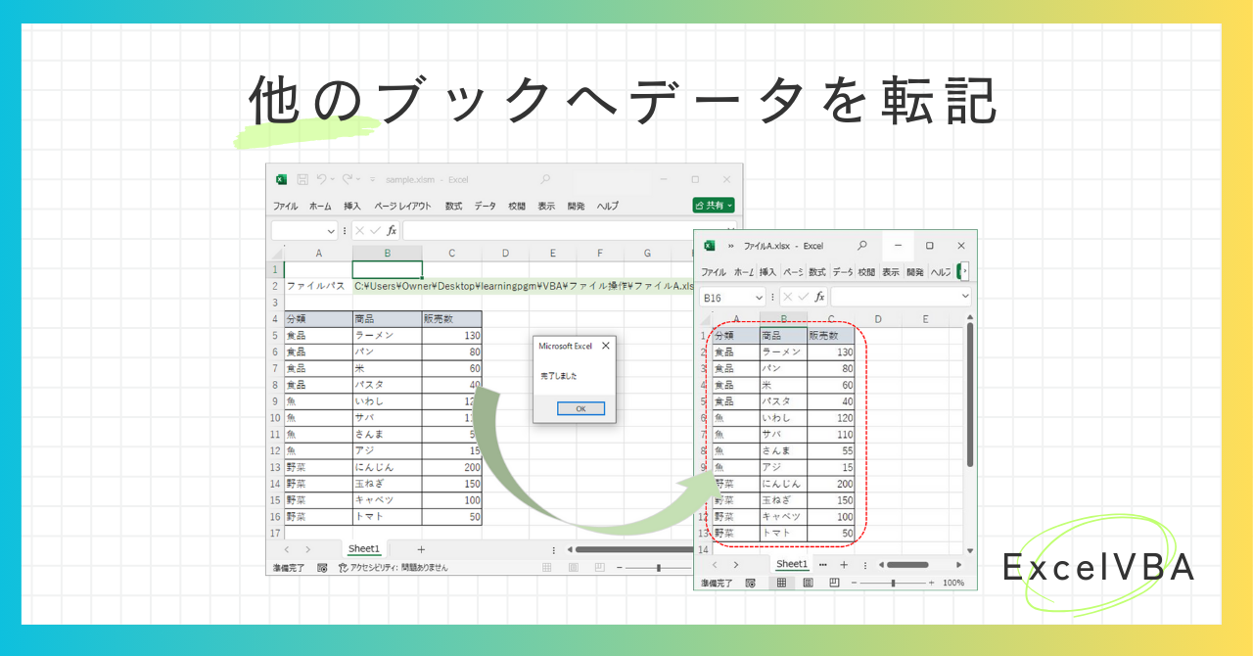This screenshot has height=656, width=1253.
Task: Switch to the データ ribbon tab
Action: tap(483, 205)
